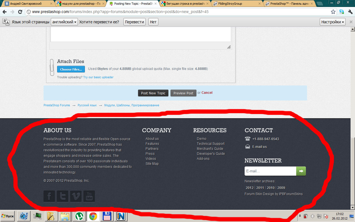Image resolution: width=355 pixels, height=222 pixels.
Task: Dismiss the translate bar with X
Action: (x=351, y=22)
